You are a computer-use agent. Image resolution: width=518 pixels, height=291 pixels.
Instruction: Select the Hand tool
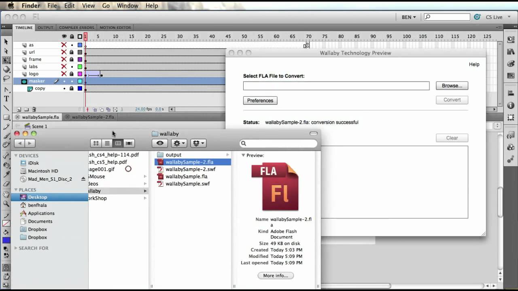pos(6,195)
